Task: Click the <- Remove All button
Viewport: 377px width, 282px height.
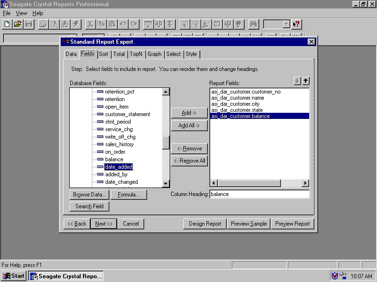Action: [x=189, y=161]
